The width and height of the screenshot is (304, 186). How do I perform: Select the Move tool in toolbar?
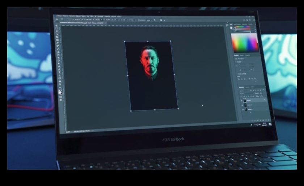click(56, 26)
